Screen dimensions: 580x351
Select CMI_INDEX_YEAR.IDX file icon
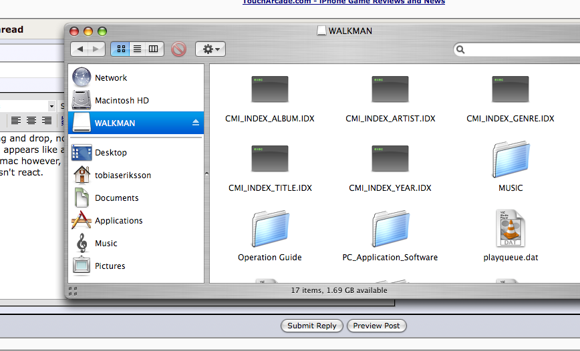[390, 159]
